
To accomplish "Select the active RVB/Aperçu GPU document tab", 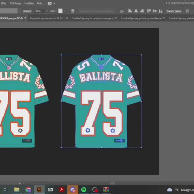I will [x=11, y=18].
